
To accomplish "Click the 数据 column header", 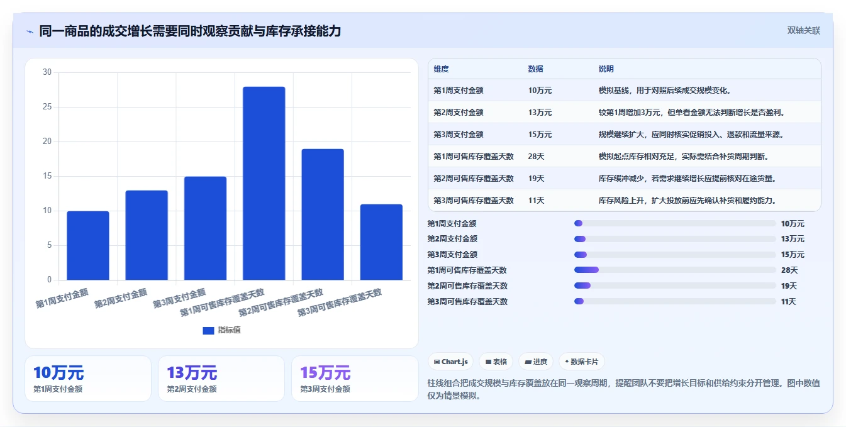I will tap(536, 69).
